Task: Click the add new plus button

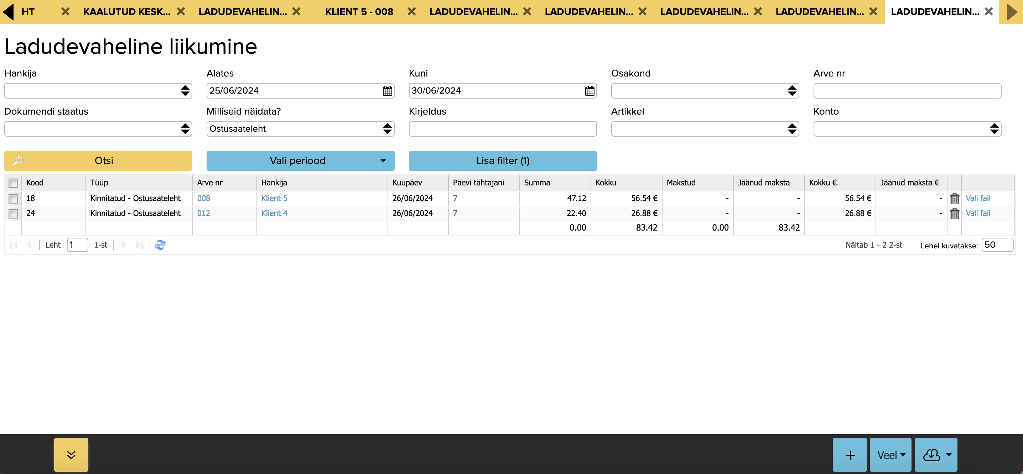Action: coord(850,454)
